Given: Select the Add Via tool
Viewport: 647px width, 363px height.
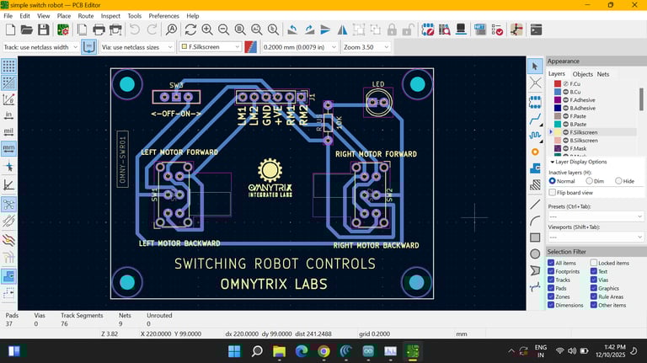Looking at the screenshot, I should [x=535, y=152].
